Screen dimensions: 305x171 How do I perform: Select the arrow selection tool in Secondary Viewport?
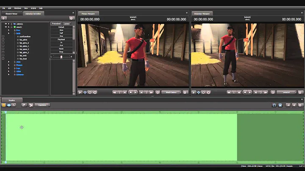(x=194, y=93)
